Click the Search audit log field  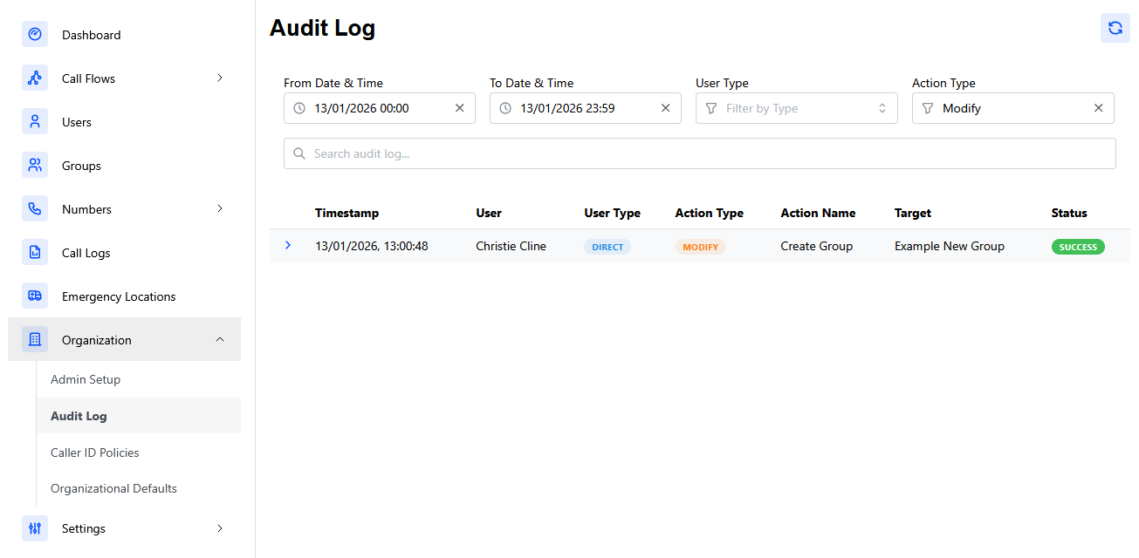click(698, 153)
